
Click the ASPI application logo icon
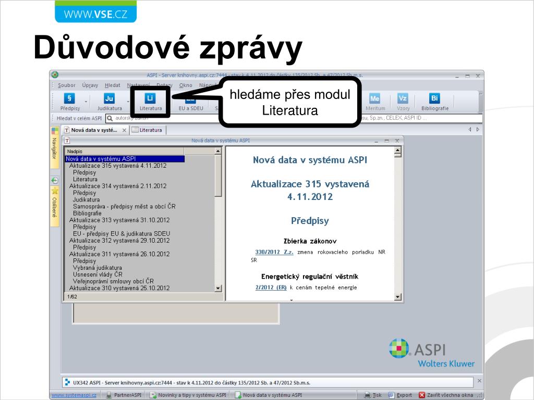point(55,75)
